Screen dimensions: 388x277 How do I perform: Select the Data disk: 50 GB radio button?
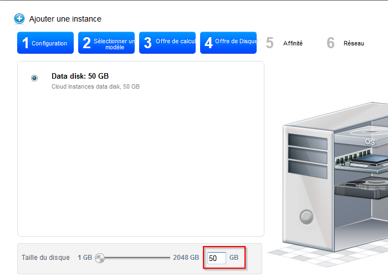34,78
